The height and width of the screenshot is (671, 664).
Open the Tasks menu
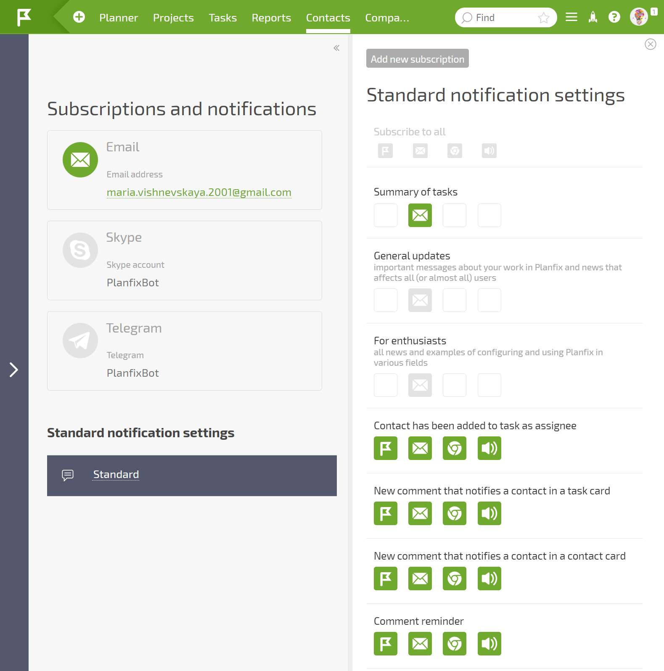pyautogui.click(x=223, y=18)
